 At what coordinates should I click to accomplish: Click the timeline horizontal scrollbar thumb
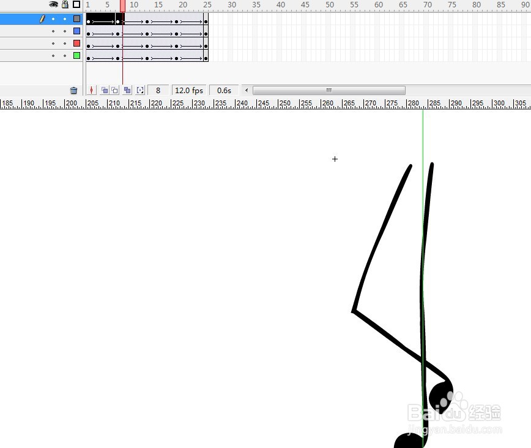329,91
